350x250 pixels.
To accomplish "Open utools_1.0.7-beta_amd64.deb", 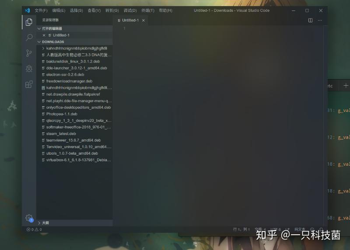I will [74, 153].
